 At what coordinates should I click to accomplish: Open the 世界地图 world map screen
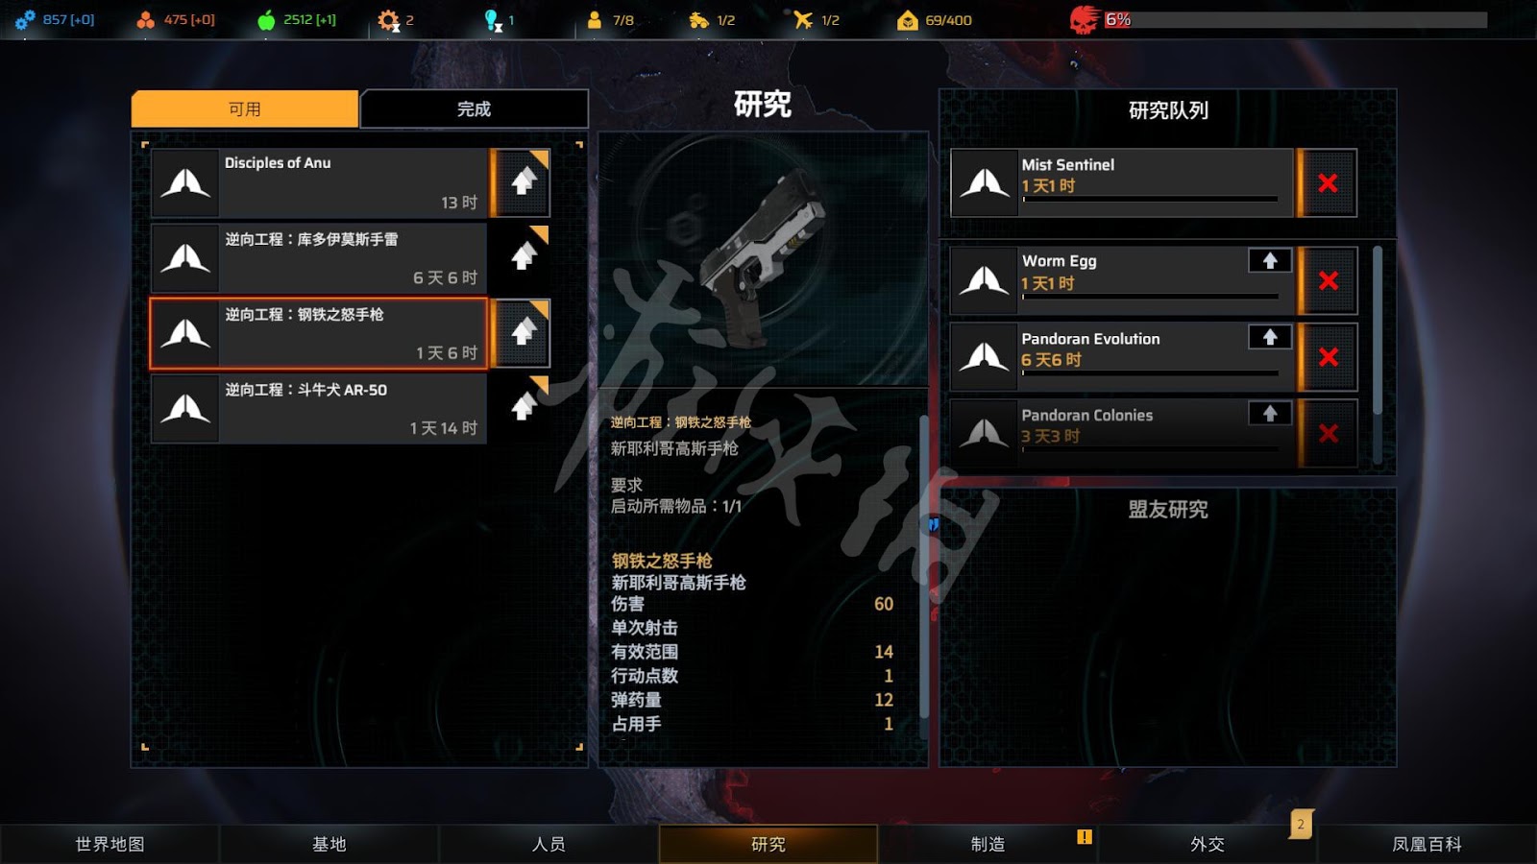[x=110, y=844]
